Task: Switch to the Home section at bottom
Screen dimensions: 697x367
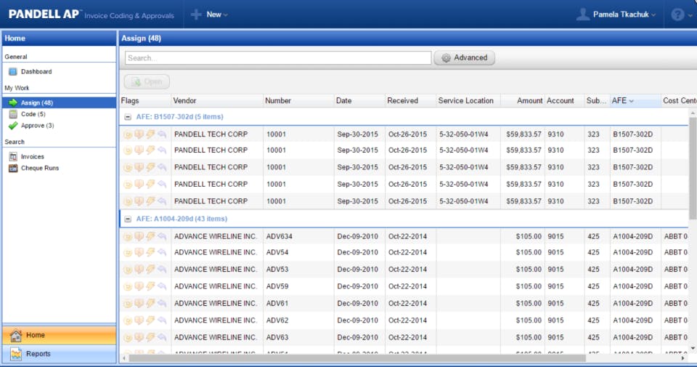Action: [59, 335]
